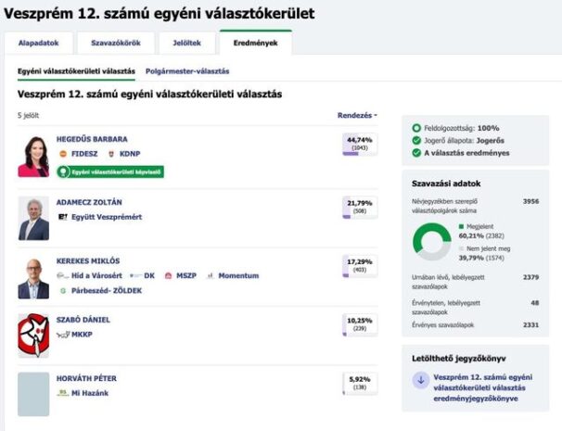Open the Jelöltek tab

coord(186,43)
